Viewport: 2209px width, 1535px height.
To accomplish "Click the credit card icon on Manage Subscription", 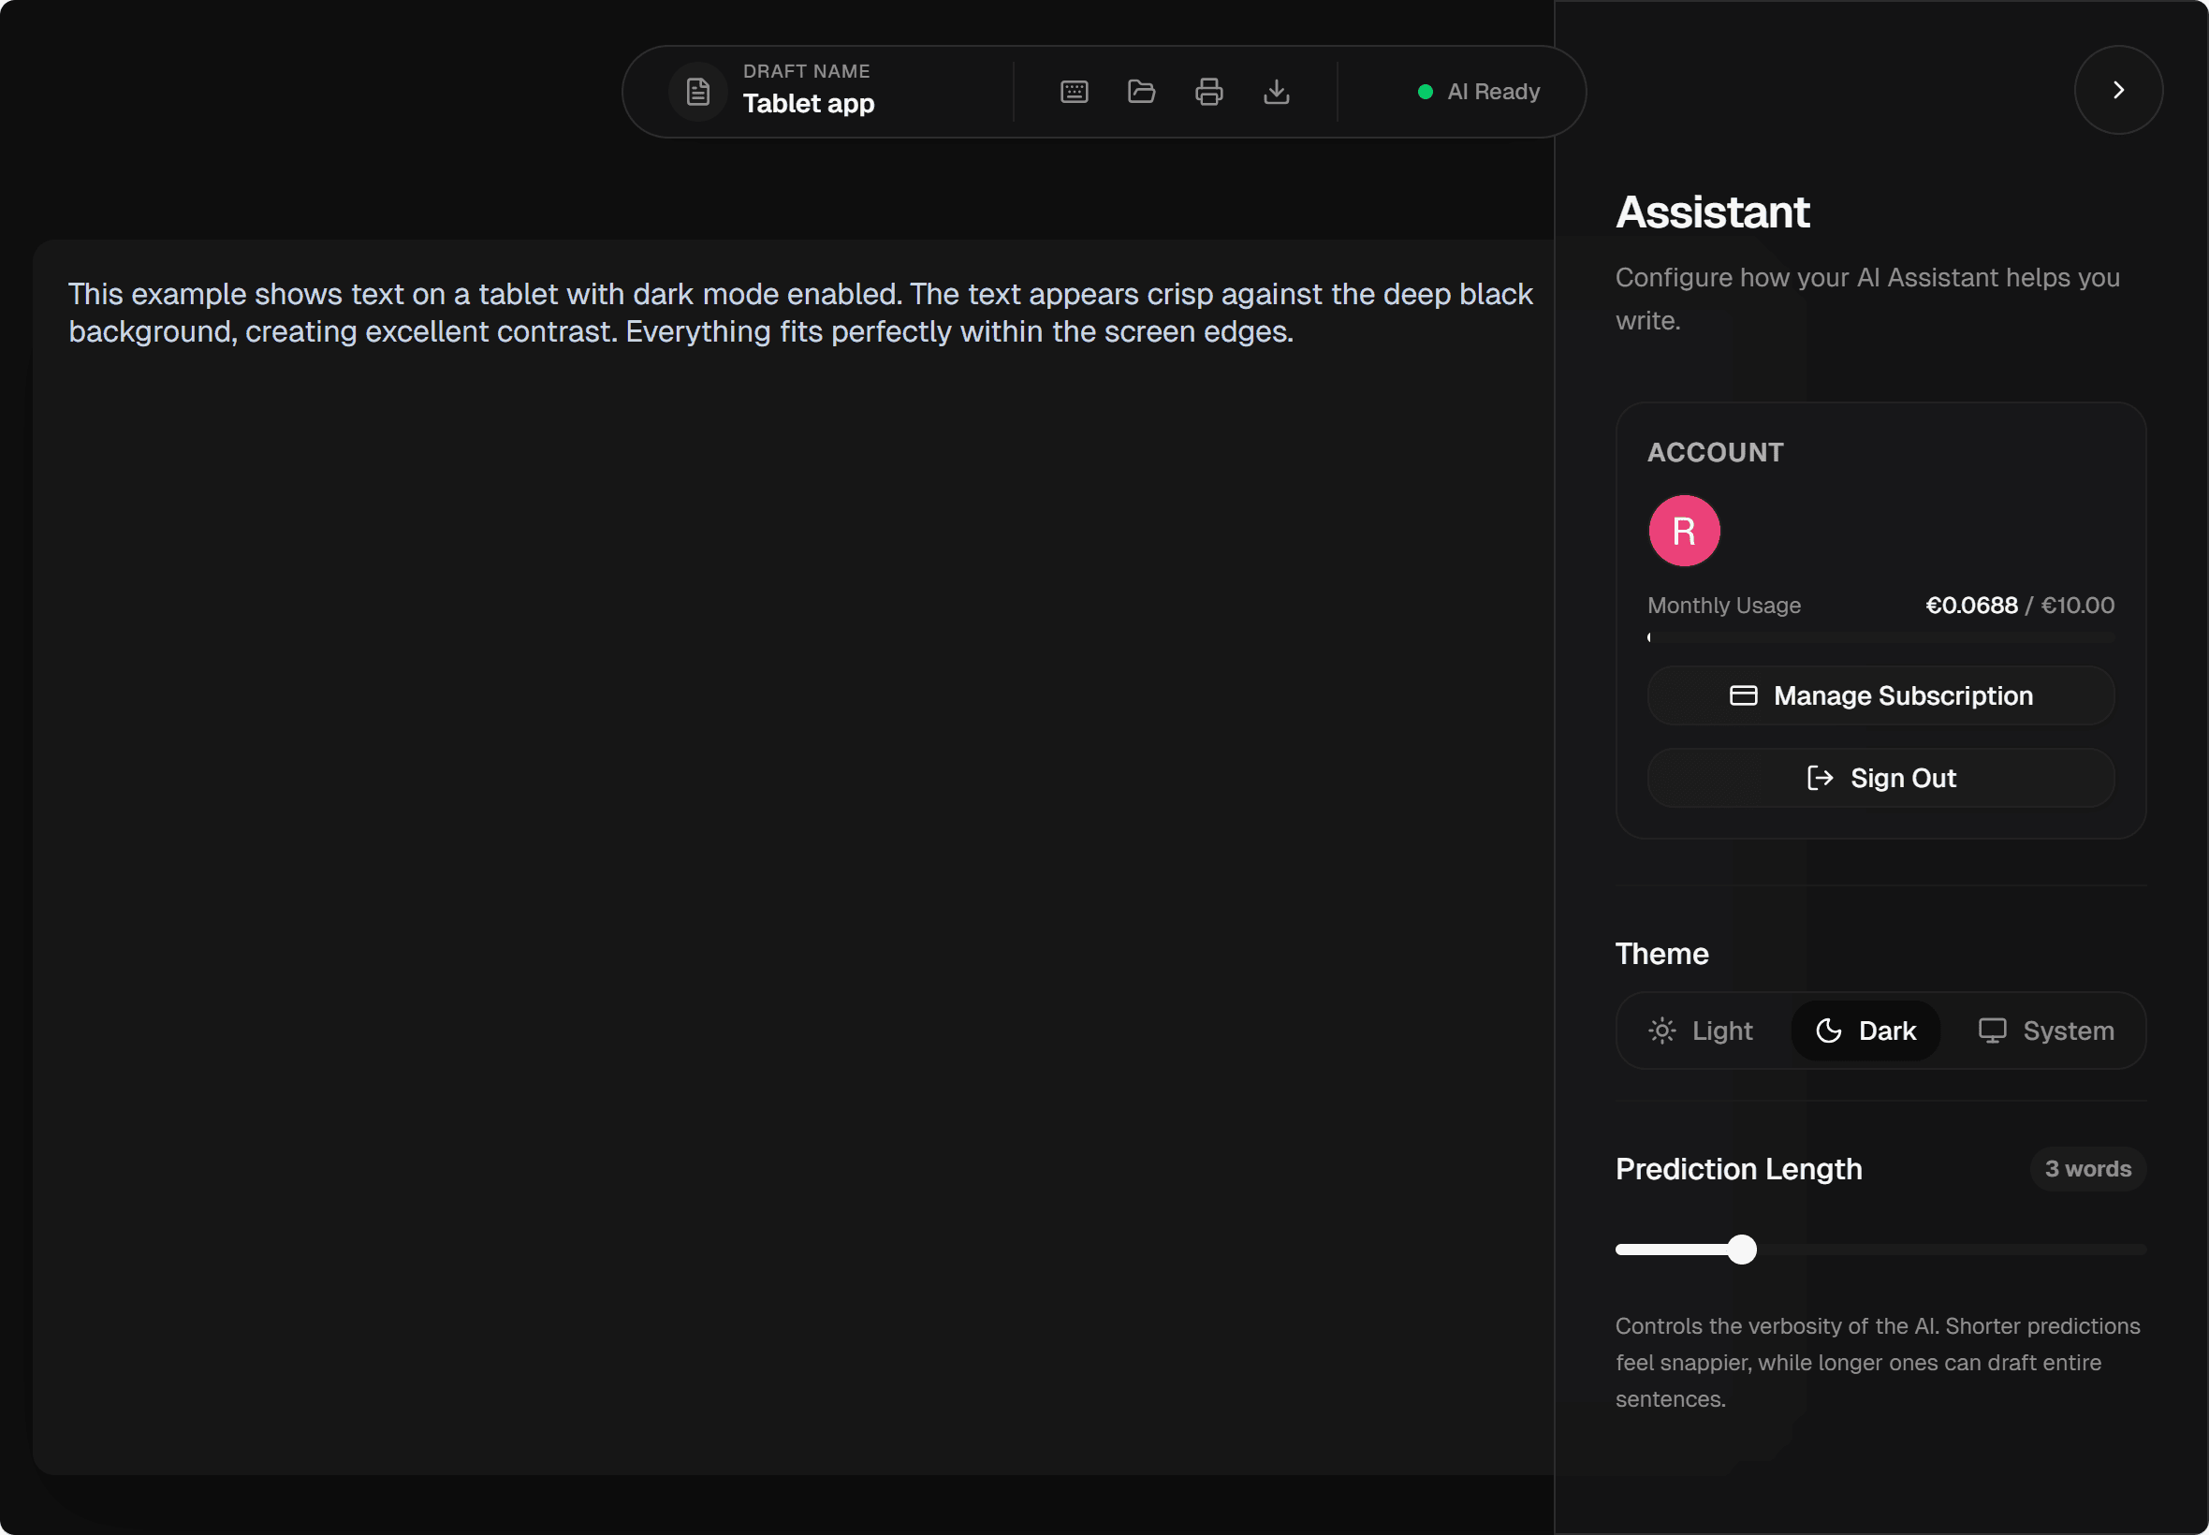I will coord(1743,695).
